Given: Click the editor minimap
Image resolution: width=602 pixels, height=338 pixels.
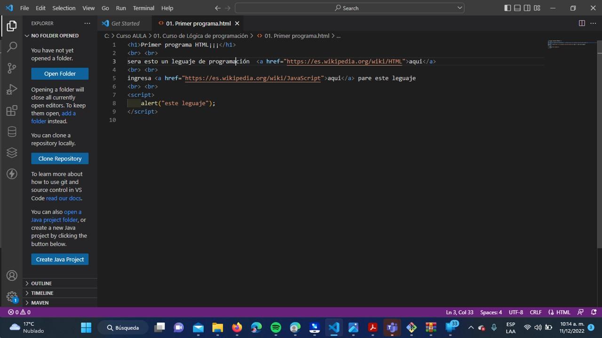Looking at the screenshot, I should click(x=572, y=44).
